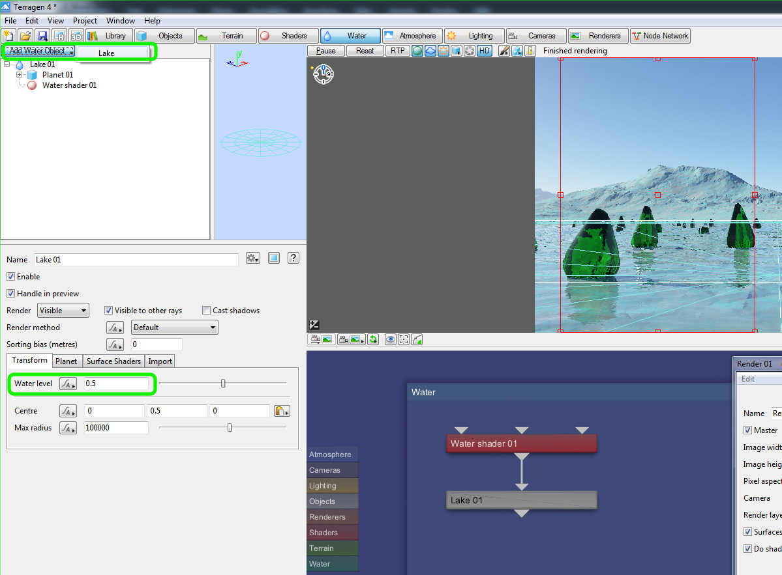Click the exposure plus/minus icon in preview

(x=314, y=325)
